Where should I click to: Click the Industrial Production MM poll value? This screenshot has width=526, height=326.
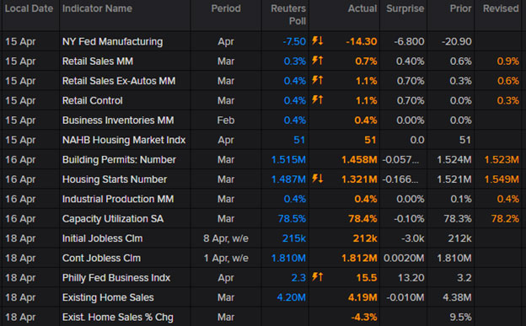tap(294, 199)
